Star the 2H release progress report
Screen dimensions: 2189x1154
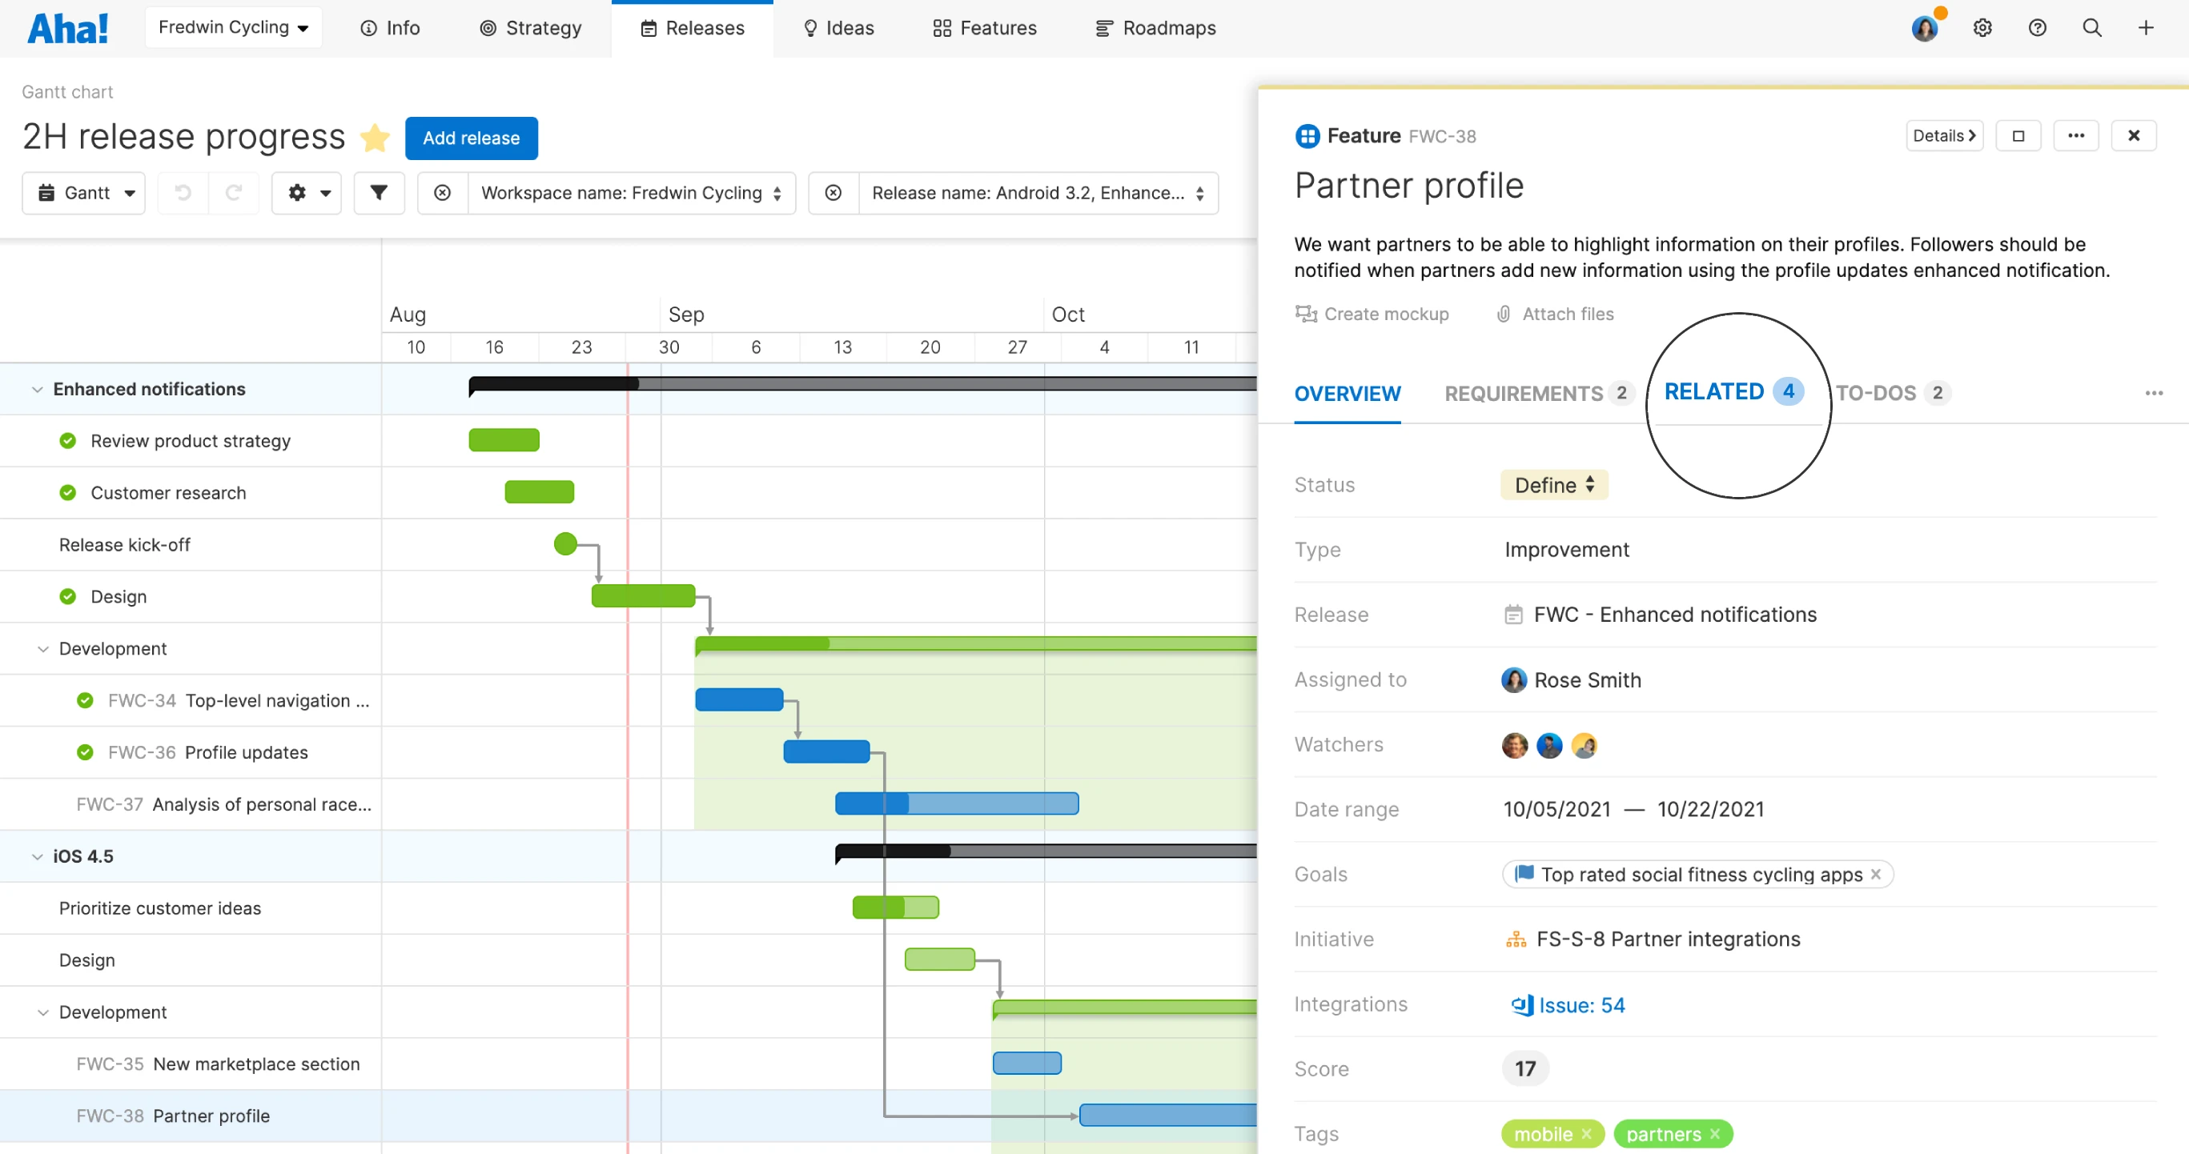coord(375,138)
